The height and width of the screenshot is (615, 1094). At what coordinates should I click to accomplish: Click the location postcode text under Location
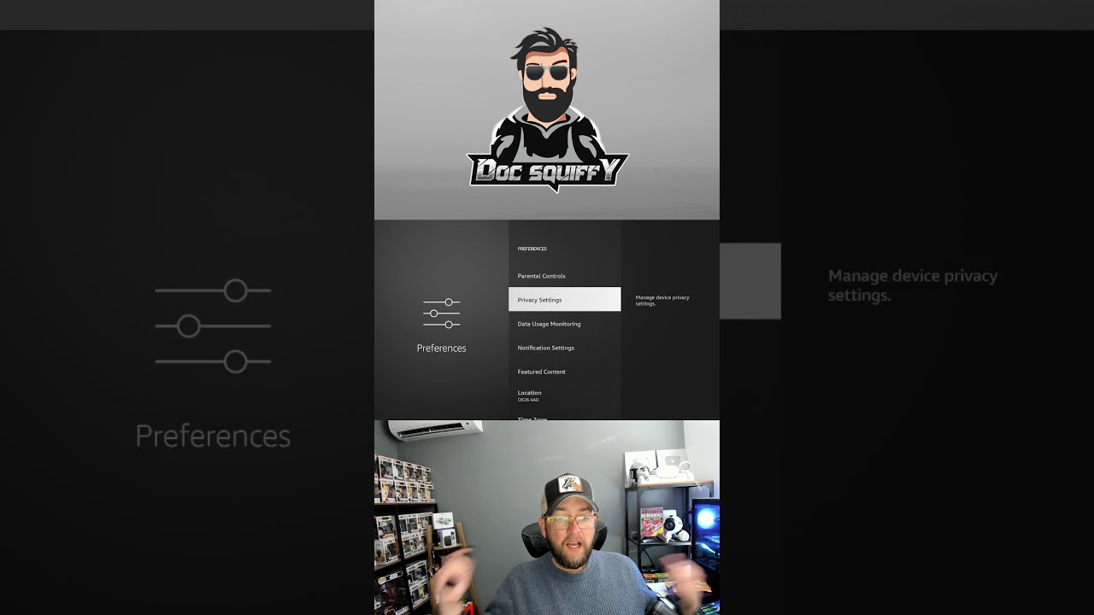tap(528, 400)
